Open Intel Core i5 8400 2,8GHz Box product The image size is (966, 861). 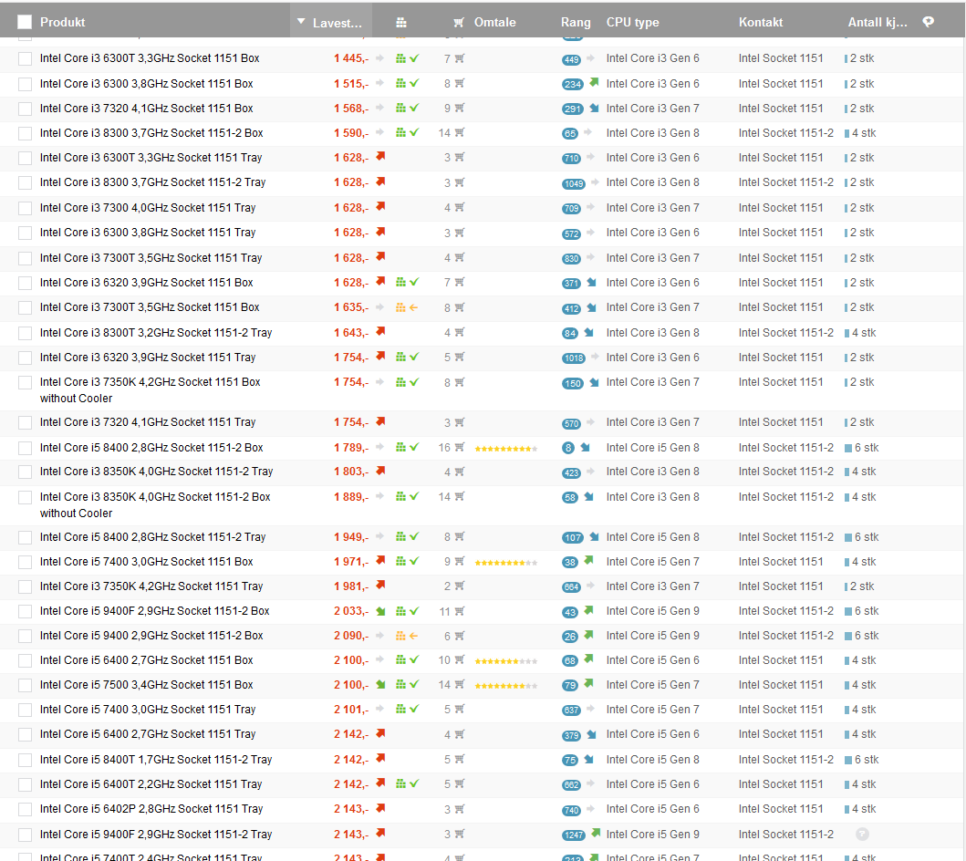151,448
